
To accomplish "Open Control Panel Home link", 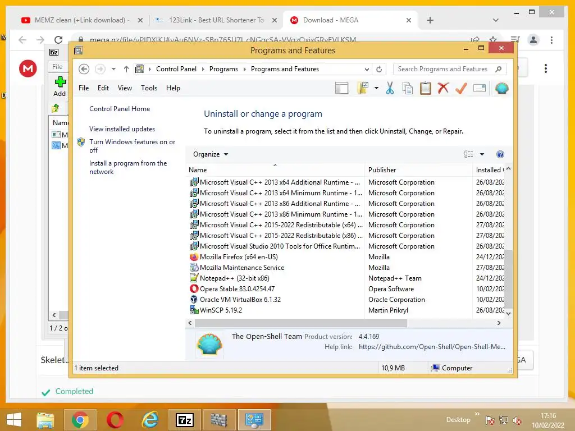I will point(120,109).
